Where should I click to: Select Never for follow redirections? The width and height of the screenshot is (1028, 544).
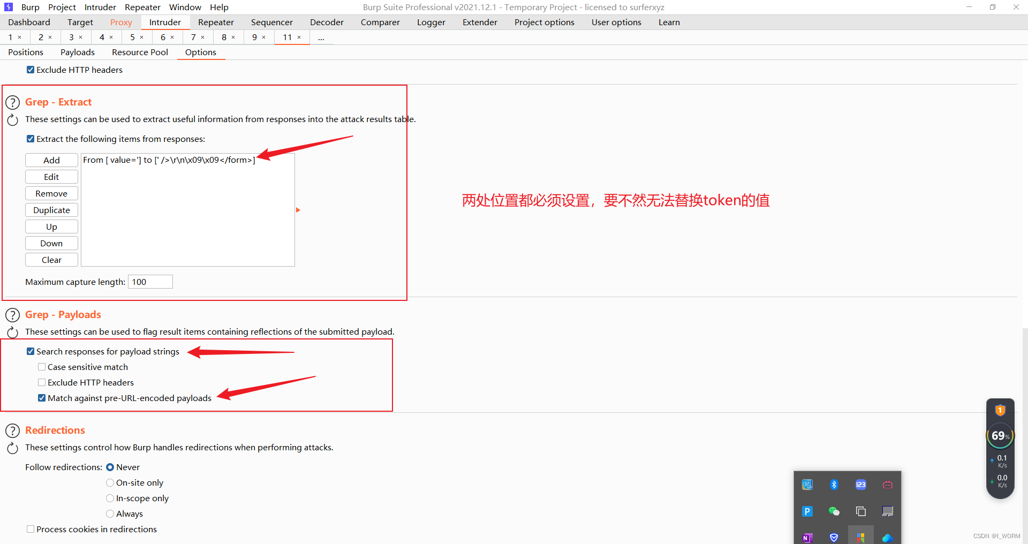click(110, 467)
